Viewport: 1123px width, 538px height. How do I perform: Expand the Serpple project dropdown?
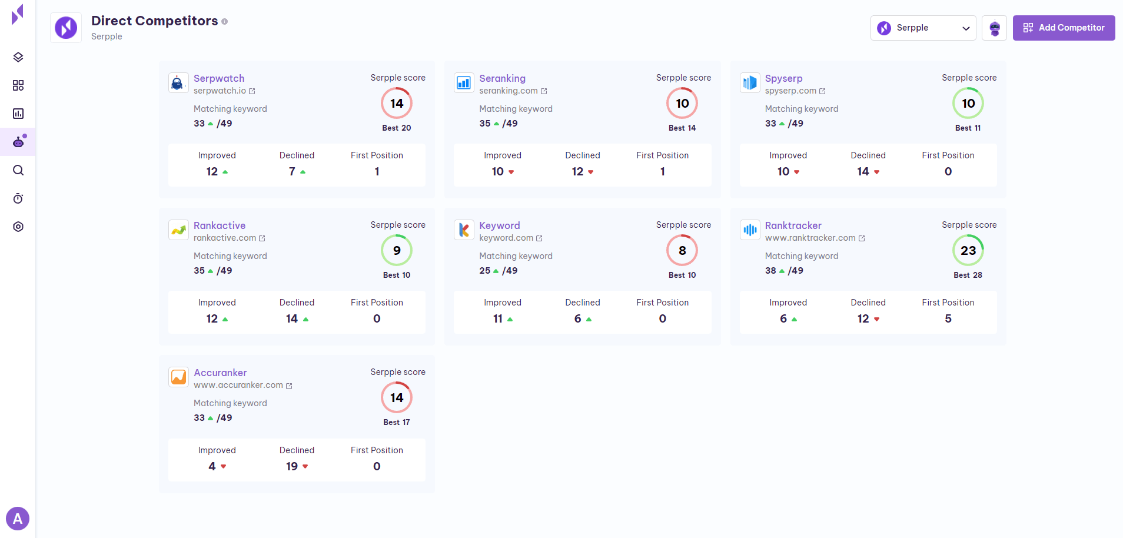923,28
